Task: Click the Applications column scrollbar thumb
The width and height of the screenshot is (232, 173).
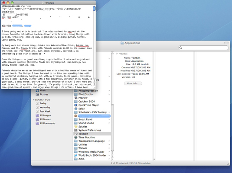Action: [112, 128]
